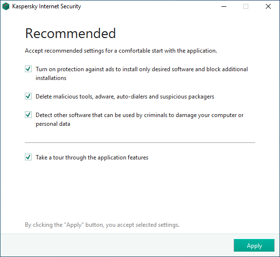The width and height of the screenshot is (280, 257).
Task: Click the 'Recommended' heading text
Action: point(70,33)
